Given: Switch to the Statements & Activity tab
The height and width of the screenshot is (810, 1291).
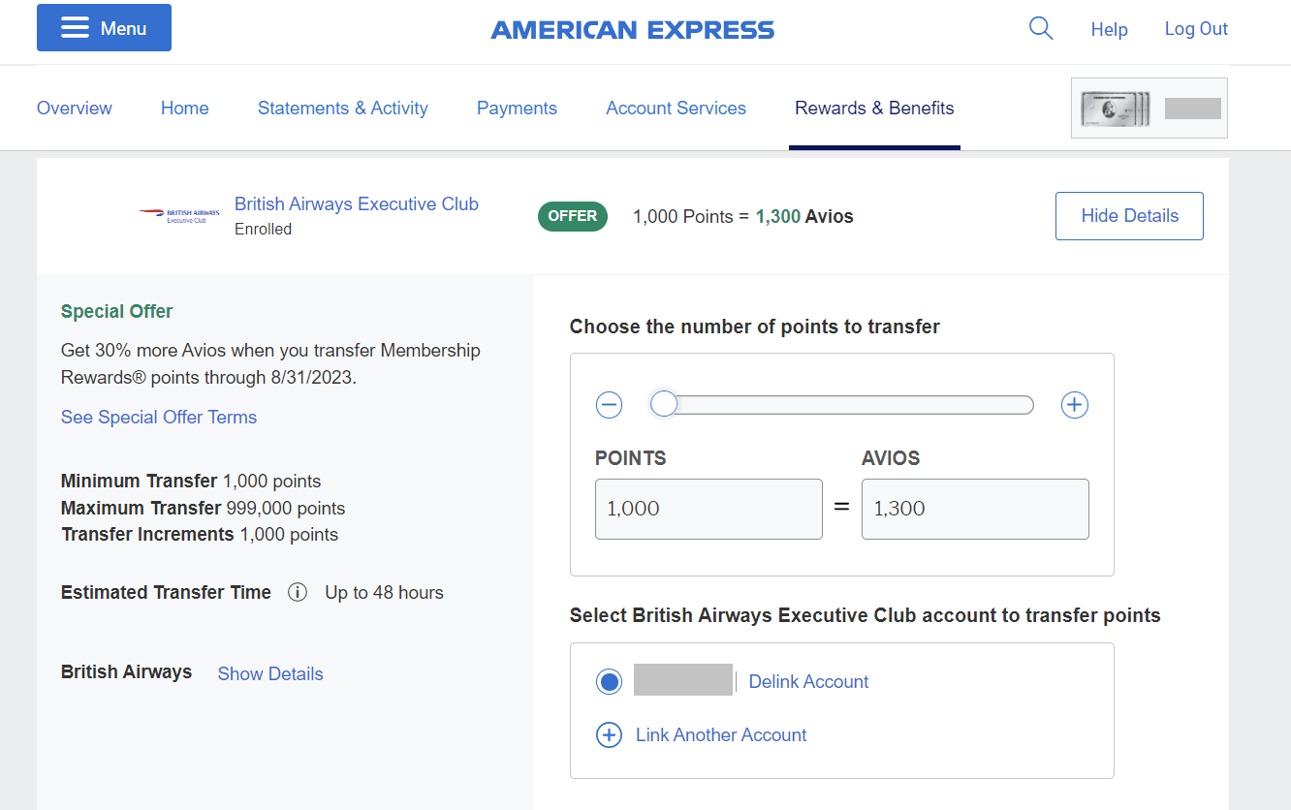Looking at the screenshot, I should tap(342, 108).
